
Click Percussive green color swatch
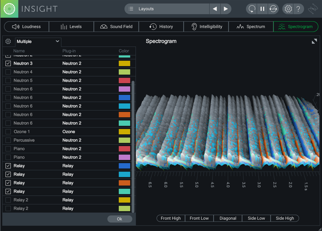(124, 140)
